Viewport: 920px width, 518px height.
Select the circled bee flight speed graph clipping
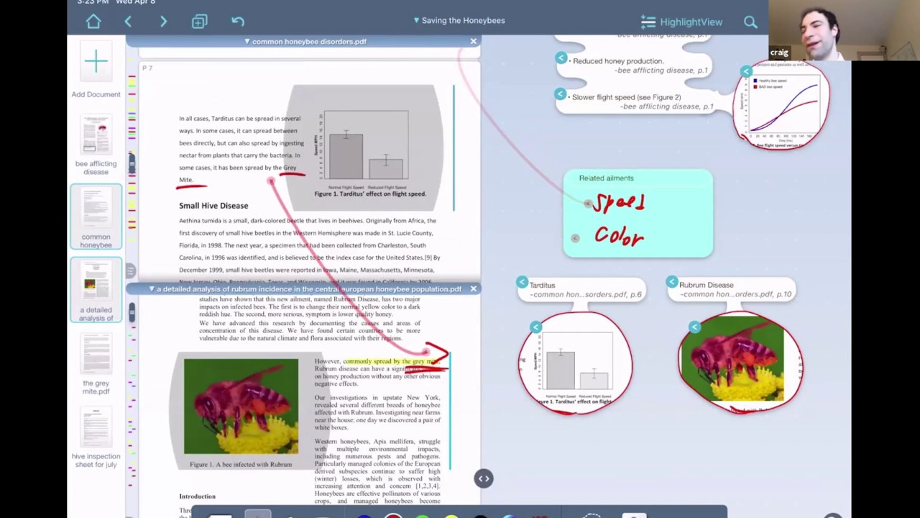[782, 106]
